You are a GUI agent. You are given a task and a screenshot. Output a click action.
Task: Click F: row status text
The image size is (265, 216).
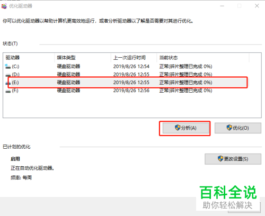coord(185,91)
